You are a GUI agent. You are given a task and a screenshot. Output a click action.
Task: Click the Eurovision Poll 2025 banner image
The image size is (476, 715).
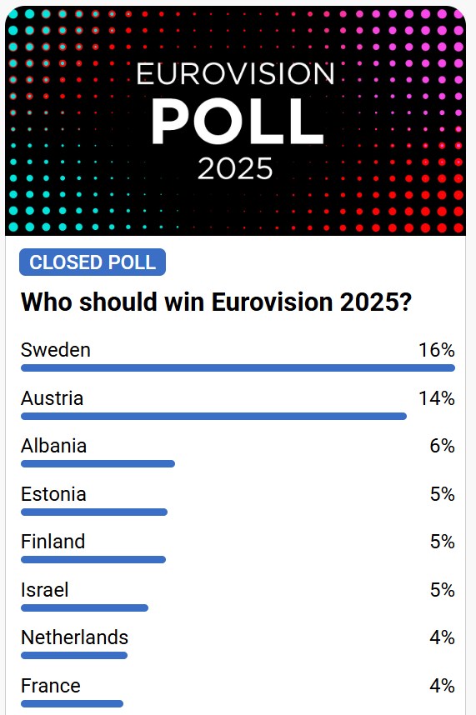(235, 121)
